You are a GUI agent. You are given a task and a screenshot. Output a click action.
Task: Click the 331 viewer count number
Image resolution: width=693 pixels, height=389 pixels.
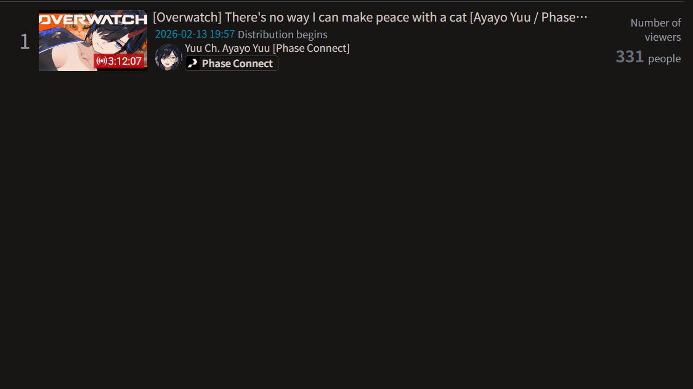click(x=630, y=57)
